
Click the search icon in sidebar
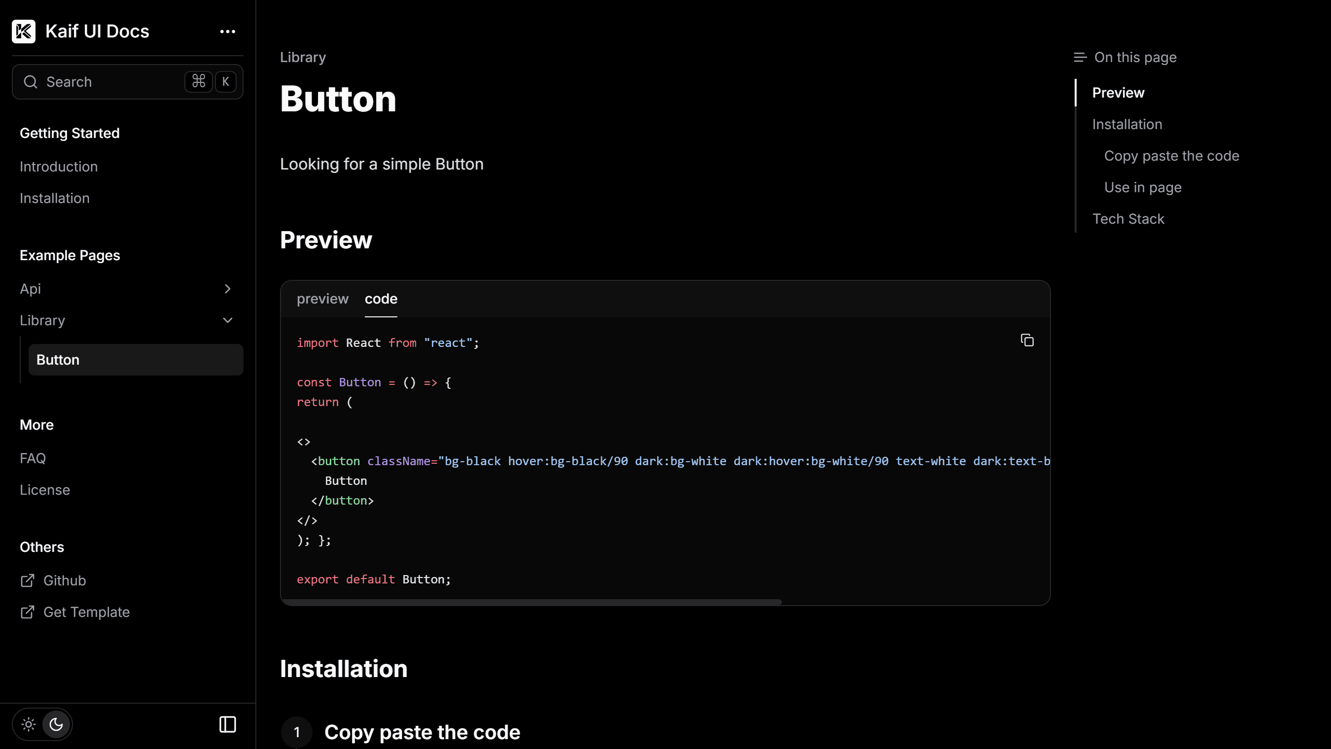[x=31, y=81]
